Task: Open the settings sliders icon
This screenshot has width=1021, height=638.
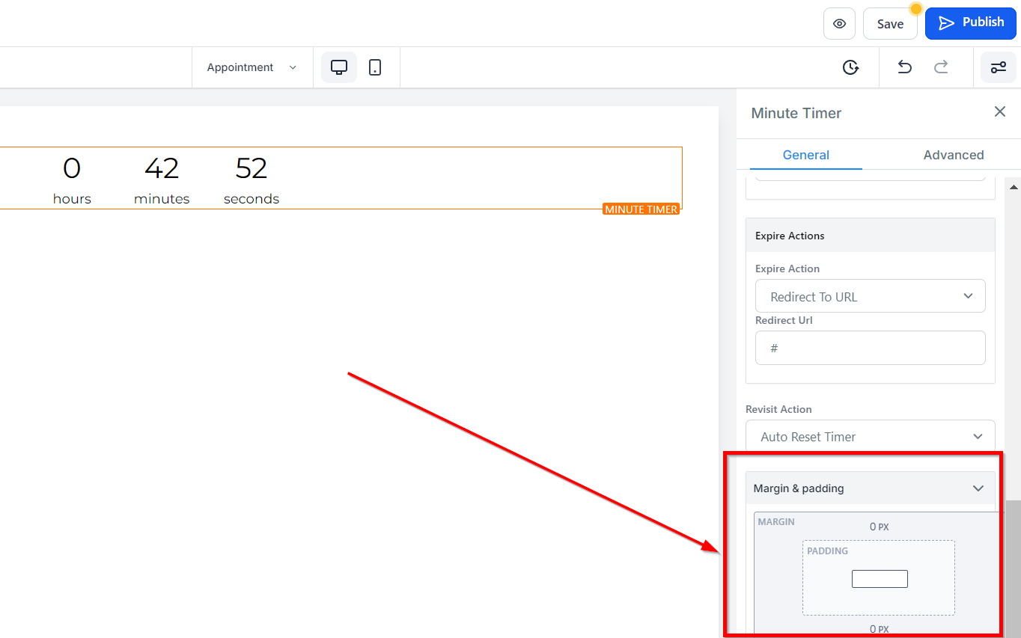Action: coord(998,67)
